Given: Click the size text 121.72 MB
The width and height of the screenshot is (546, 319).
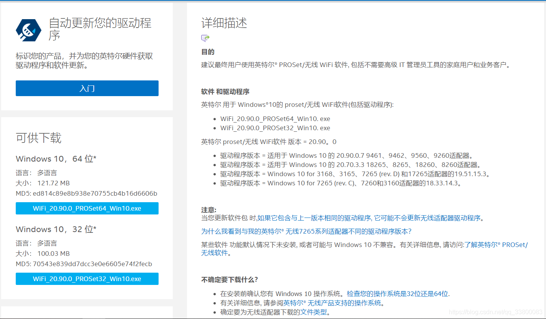Looking at the screenshot, I should click(x=53, y=183).
